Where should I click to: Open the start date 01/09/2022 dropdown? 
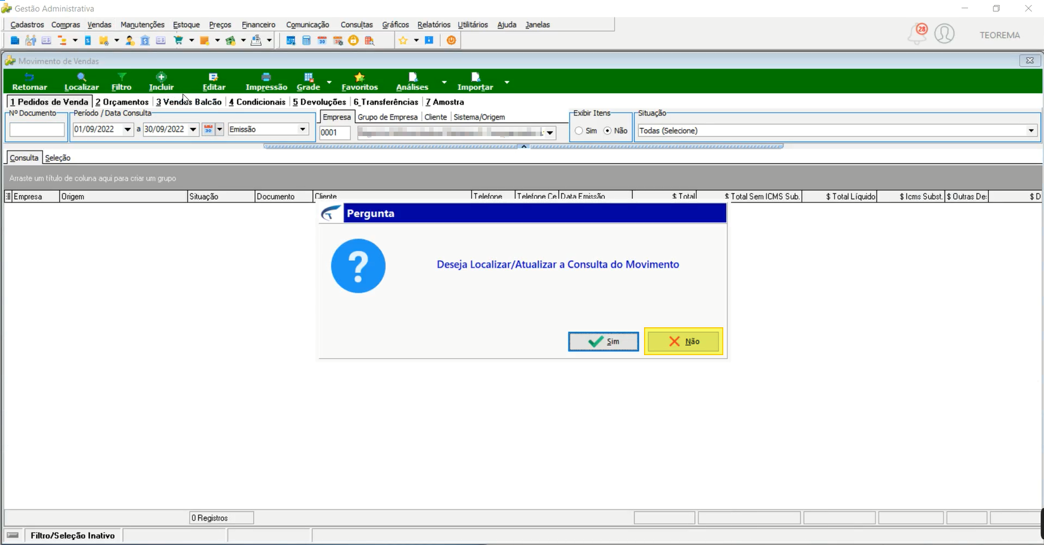click(x=127, y=129)
